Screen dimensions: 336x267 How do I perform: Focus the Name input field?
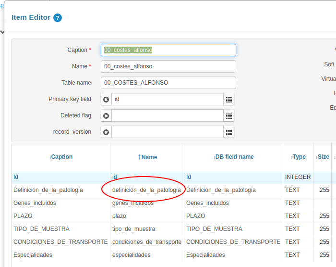click(x=168, y=66)
